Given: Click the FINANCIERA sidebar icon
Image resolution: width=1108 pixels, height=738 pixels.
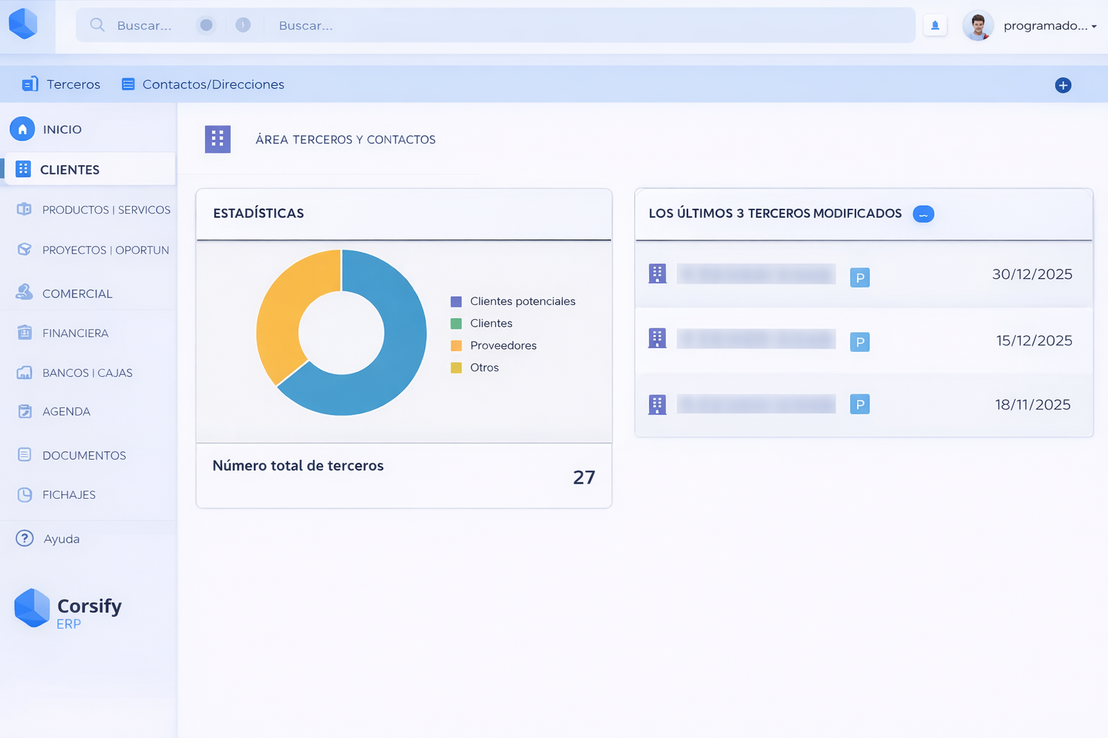Looking at the screenshot, I should pos(24,332).
